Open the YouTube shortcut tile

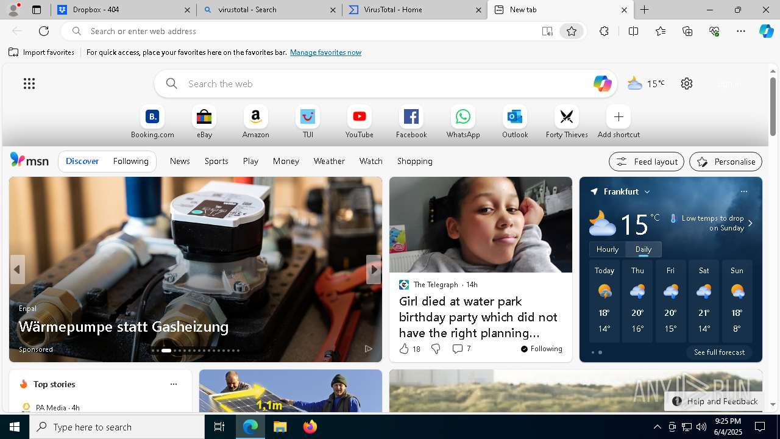[x=360, y=122]
